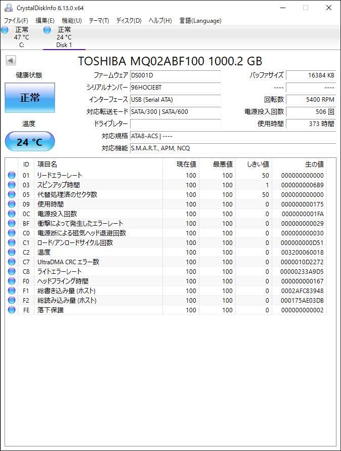Screen dimensions: 341x451
Task: Select raw value 0000000001FA
Action: [x=303, y=214]
